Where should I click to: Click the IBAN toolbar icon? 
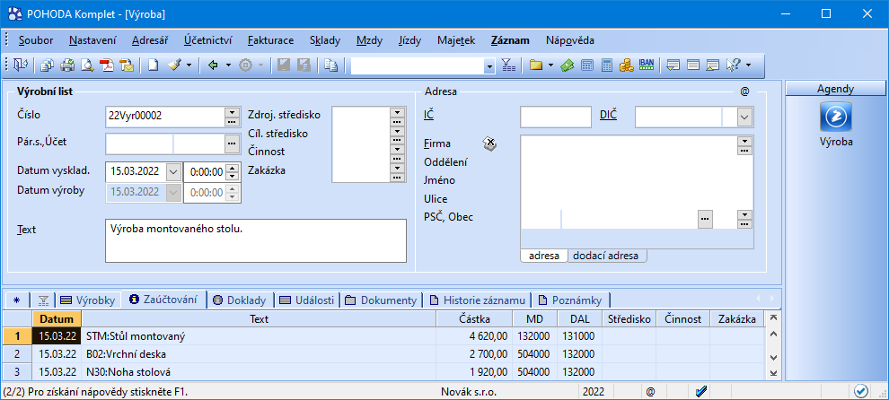[646, 65]
